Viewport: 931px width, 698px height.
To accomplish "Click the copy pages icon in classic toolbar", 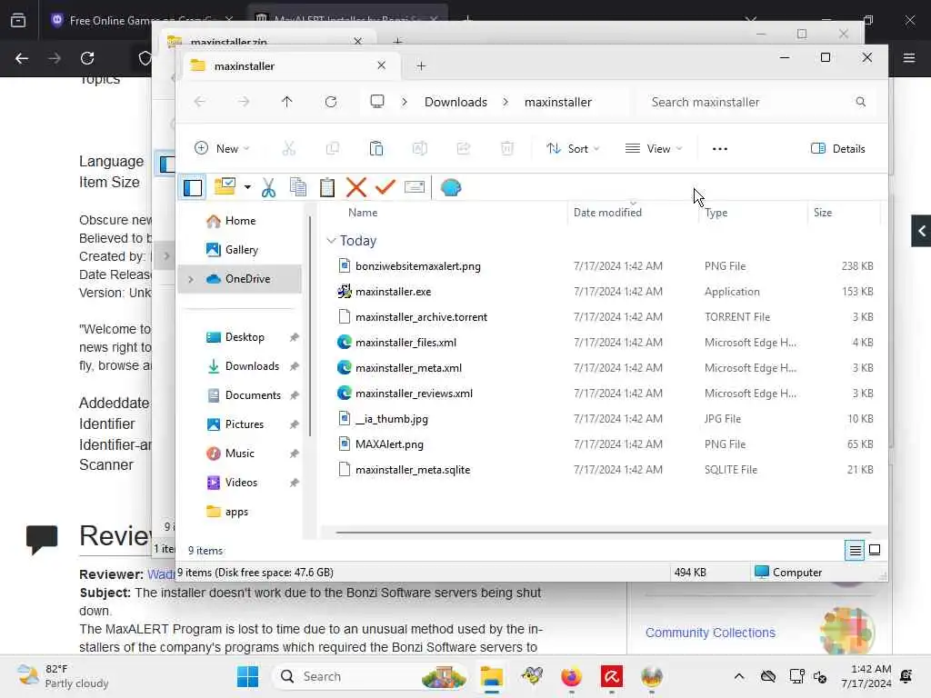I will [x=298, y=187].
